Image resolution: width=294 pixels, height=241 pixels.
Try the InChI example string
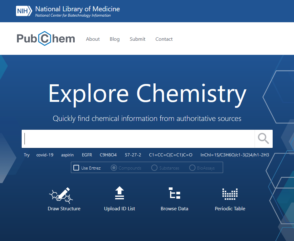pyautogui.click(x=235, y=155)
